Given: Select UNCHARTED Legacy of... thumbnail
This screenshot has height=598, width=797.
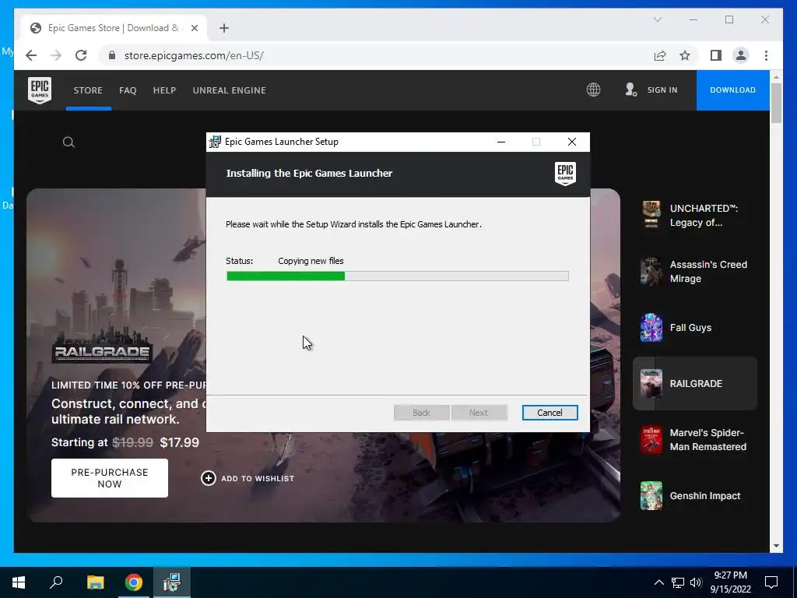Looking at the screenshot, I should click(x=651, y=215).
